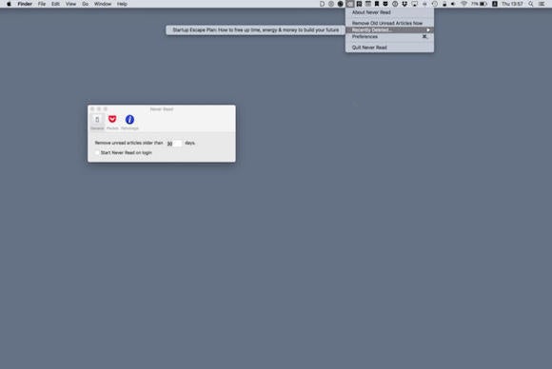Click the battery status indicator
The height and width of the screenshot is (369, 552).
tap(479, 4)
